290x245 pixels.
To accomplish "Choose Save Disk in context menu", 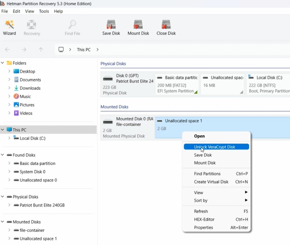I will click(216, 155).
